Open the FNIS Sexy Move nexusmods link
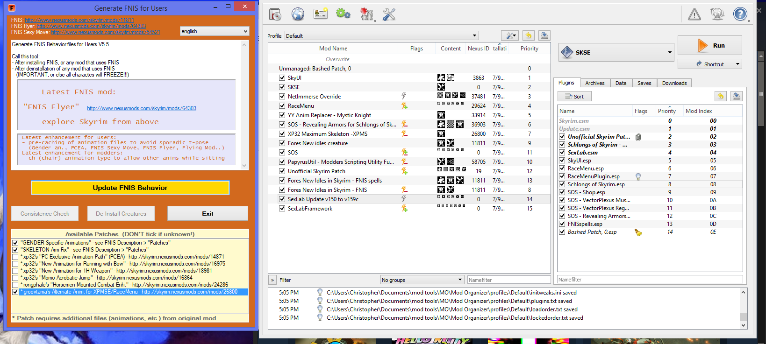766x344 pixels. [106, 32]
